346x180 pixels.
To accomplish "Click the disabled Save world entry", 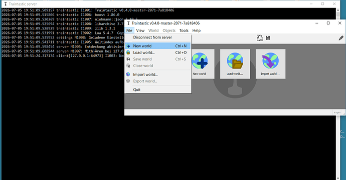I will point(158,59).
